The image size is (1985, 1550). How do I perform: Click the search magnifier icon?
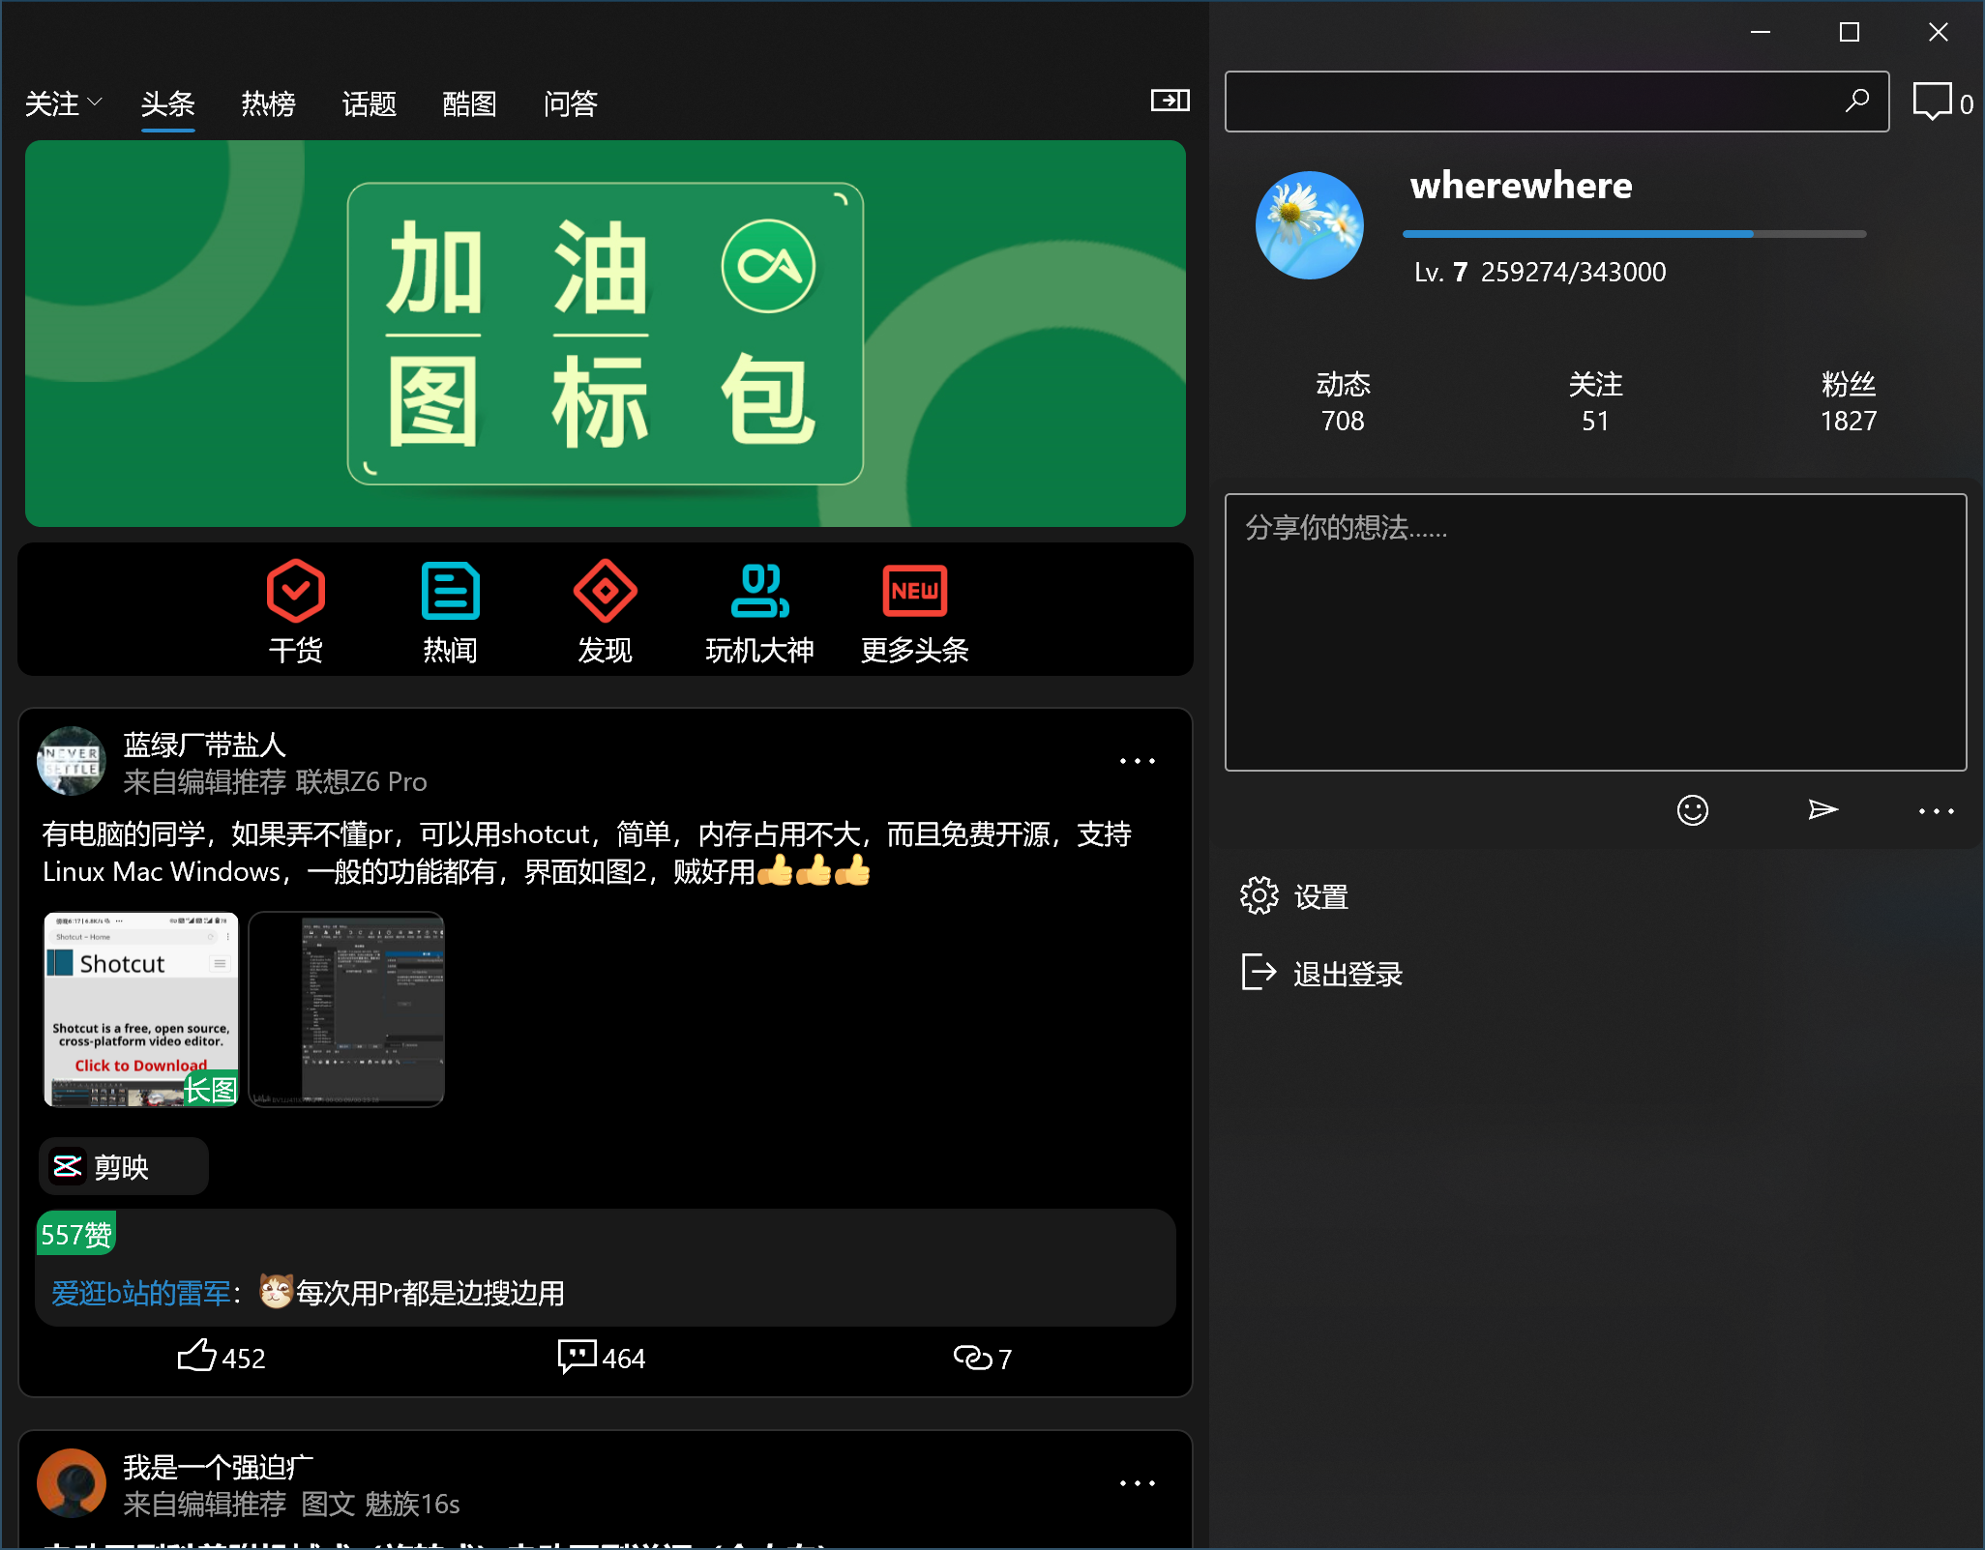[1855, 101]
